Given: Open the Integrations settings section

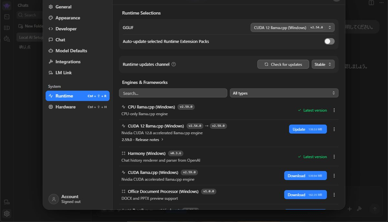Looking at the screenshot, I should coord(78,62).
